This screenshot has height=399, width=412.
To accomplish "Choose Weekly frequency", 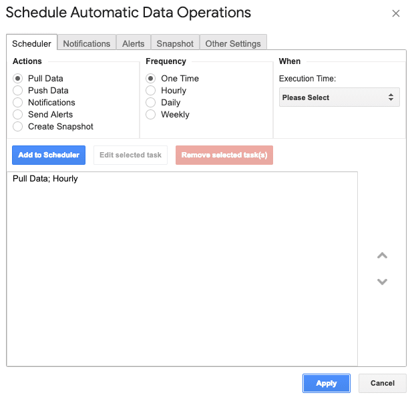I will 150,115.
